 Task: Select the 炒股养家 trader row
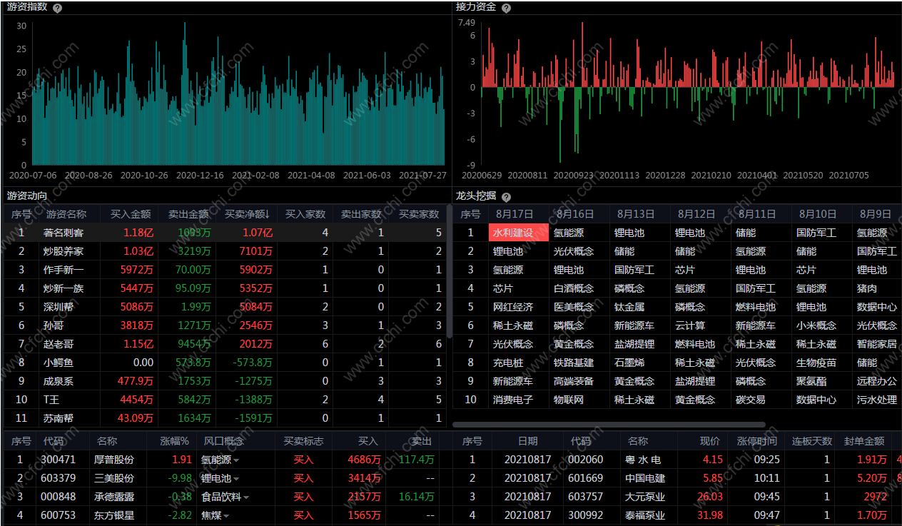64,251
